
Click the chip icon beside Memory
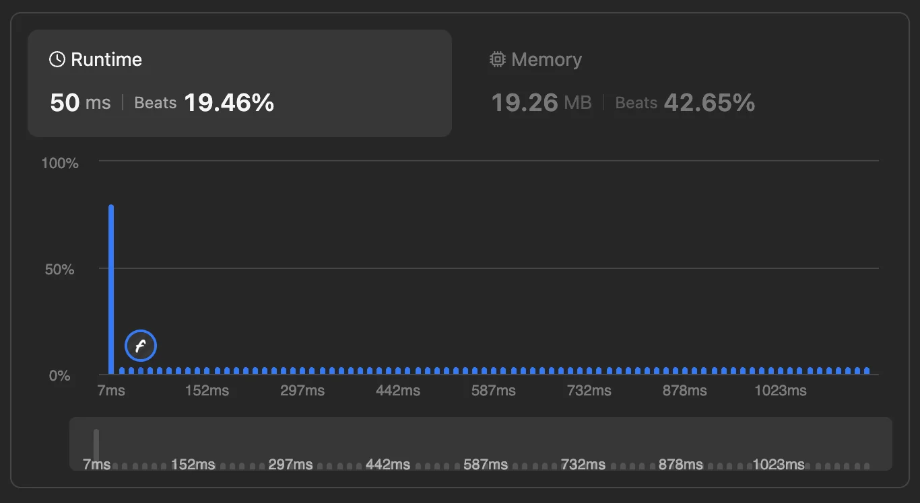(x=497, y=59)
